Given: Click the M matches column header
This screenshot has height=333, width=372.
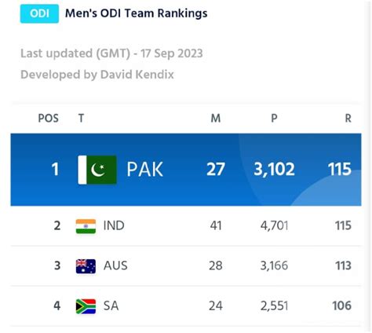Looking at the screenshot, I should 216,119.
